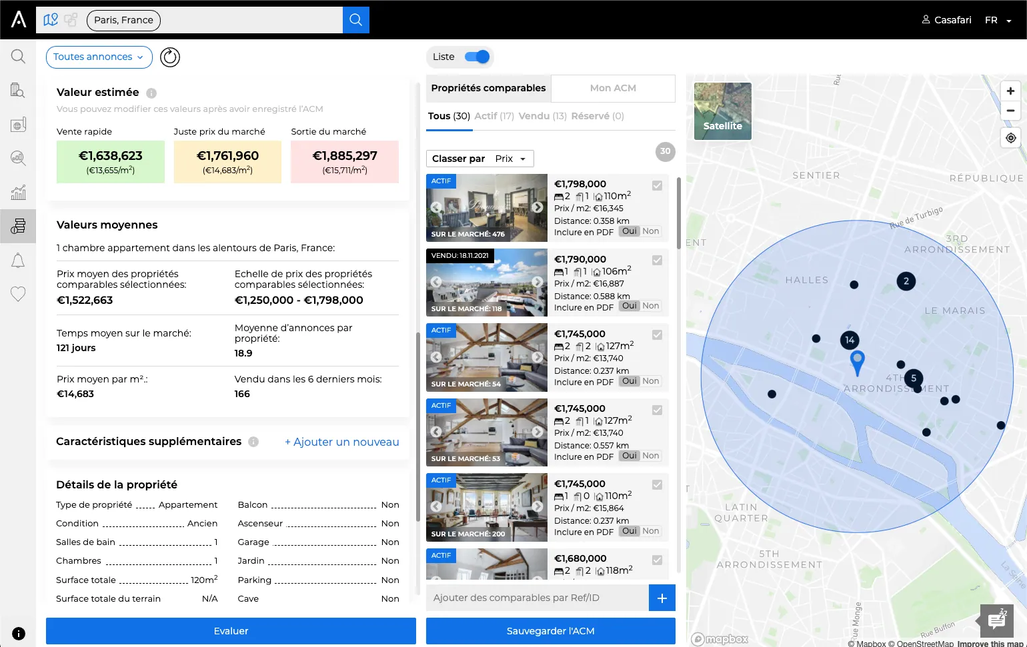The width and height of the screenshot is (1027, 647).
Task: Zoom out on the map
Action: (x=1010, y=111)
